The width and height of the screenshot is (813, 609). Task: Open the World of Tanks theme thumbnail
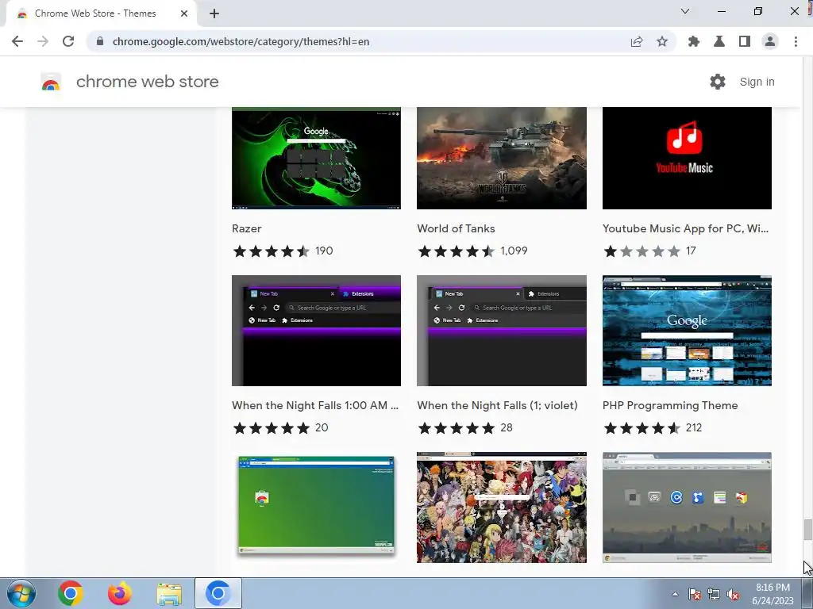(502, 158)
